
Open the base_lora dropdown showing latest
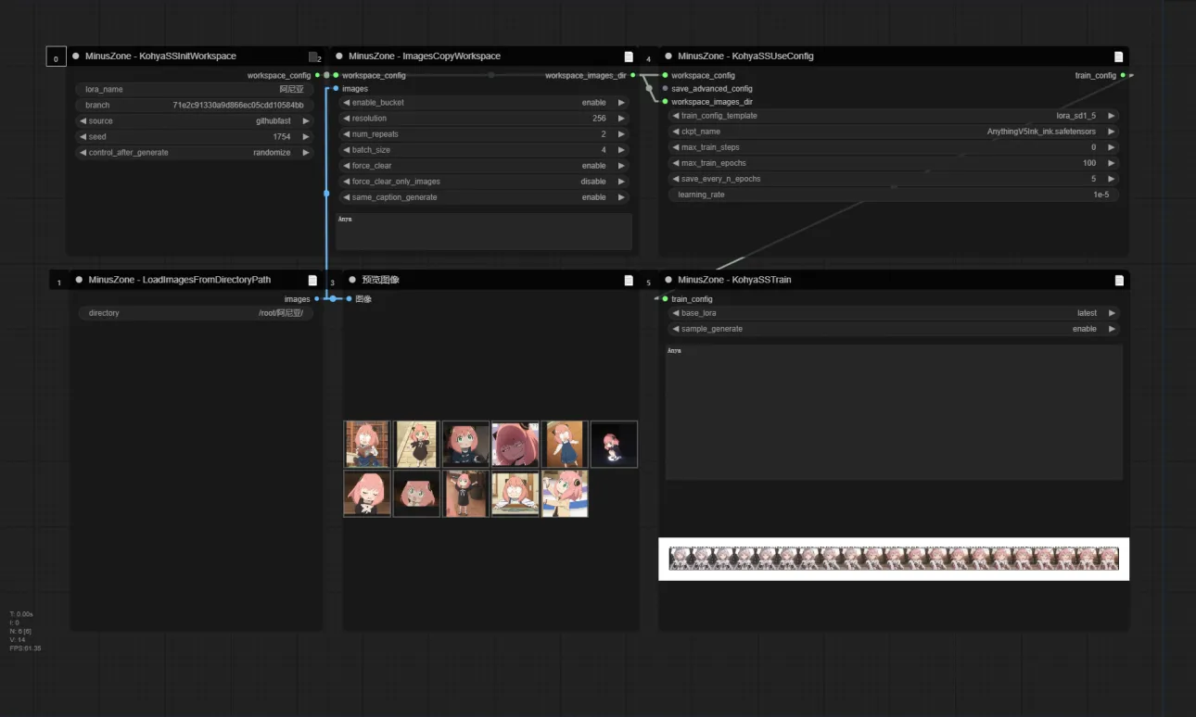pos(894,313)
